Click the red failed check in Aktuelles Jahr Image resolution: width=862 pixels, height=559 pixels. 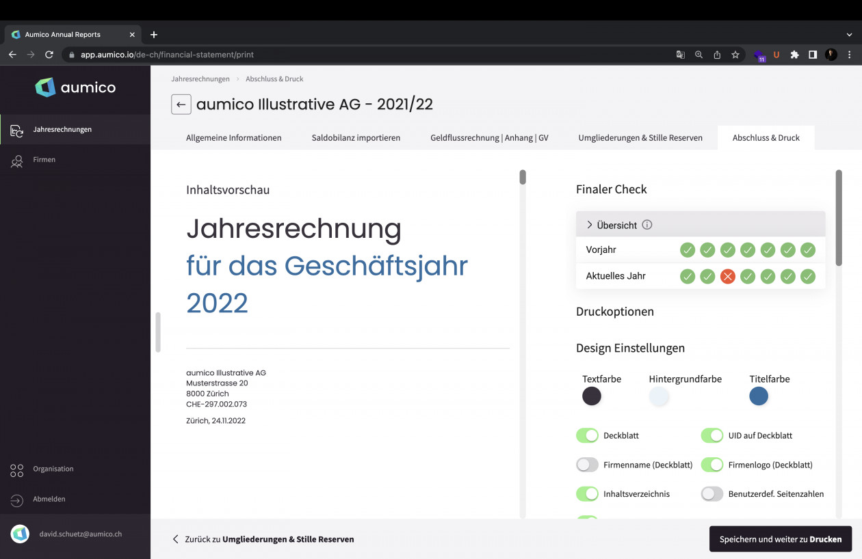click(727, 277)
